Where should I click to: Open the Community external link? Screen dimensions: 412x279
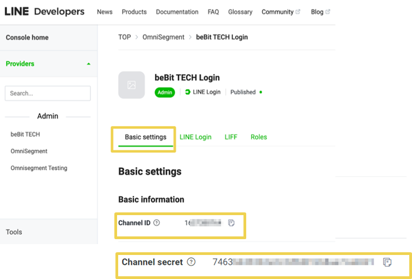point(281,12)
